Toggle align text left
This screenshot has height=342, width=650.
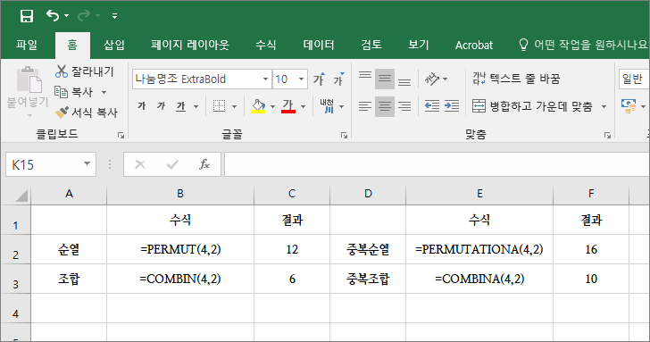click(x=365, y=106)
